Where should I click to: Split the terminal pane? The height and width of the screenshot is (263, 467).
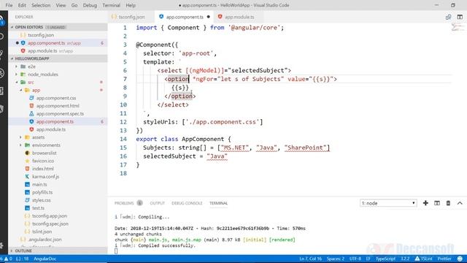click(437, 203)
